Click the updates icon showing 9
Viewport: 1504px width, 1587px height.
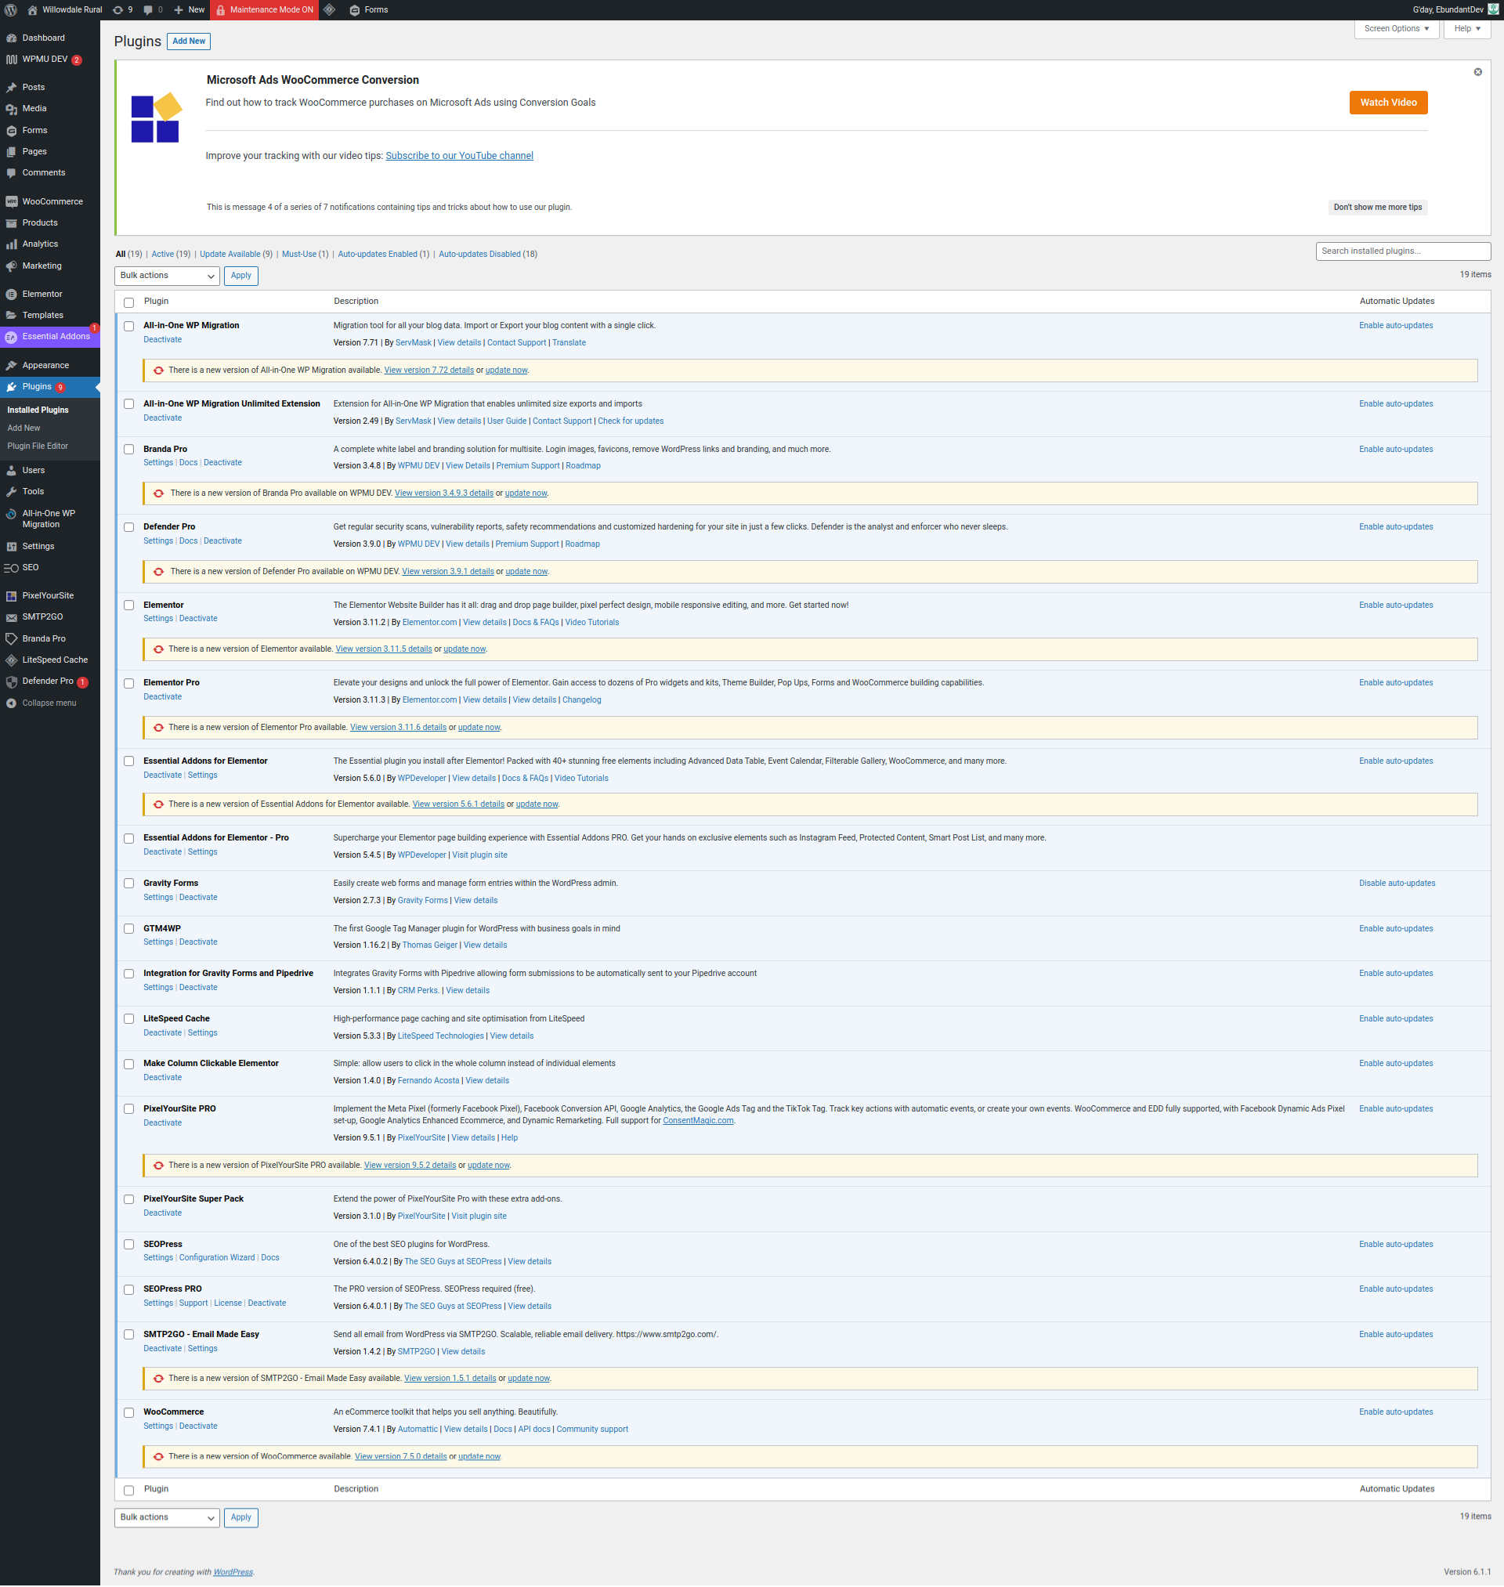118,9
